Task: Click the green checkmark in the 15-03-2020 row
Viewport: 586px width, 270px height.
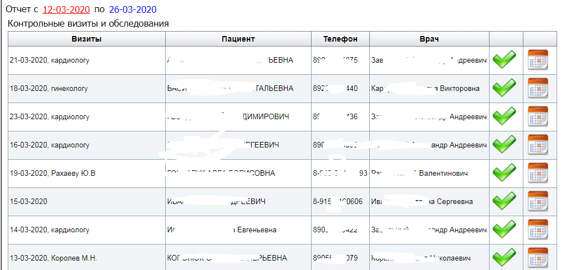Action: point(505,201)
